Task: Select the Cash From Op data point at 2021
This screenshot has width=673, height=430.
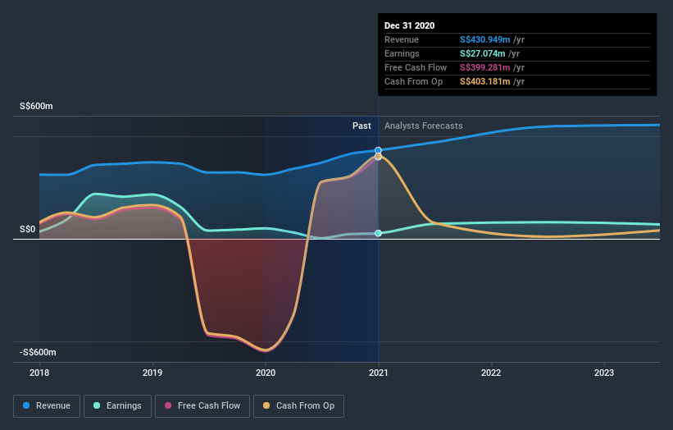Action: pos(378,157)
